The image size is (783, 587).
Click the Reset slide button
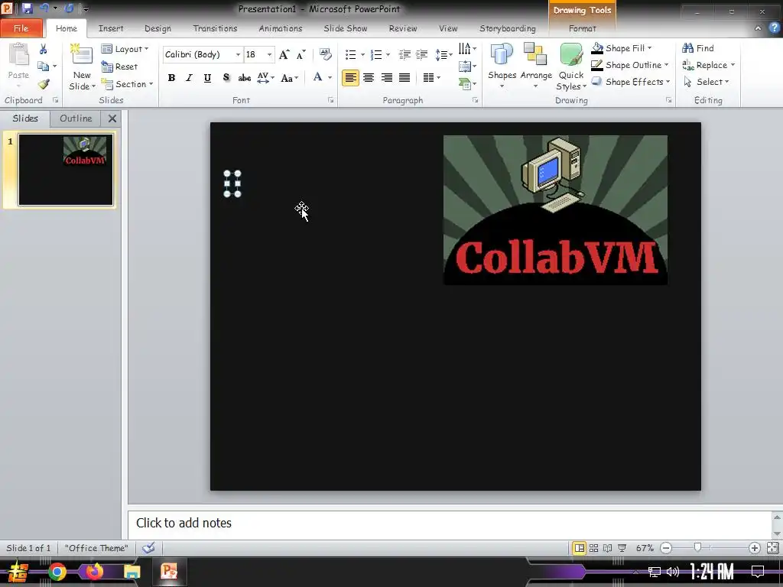click(x=119, y=66)
